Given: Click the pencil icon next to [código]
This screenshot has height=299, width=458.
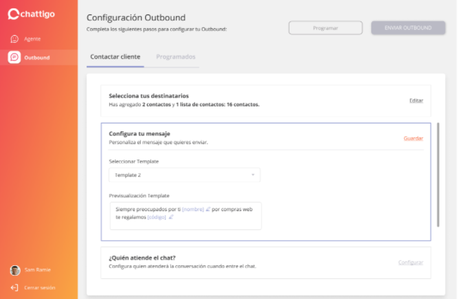Looking at the screenshot, I should (171, 217).
